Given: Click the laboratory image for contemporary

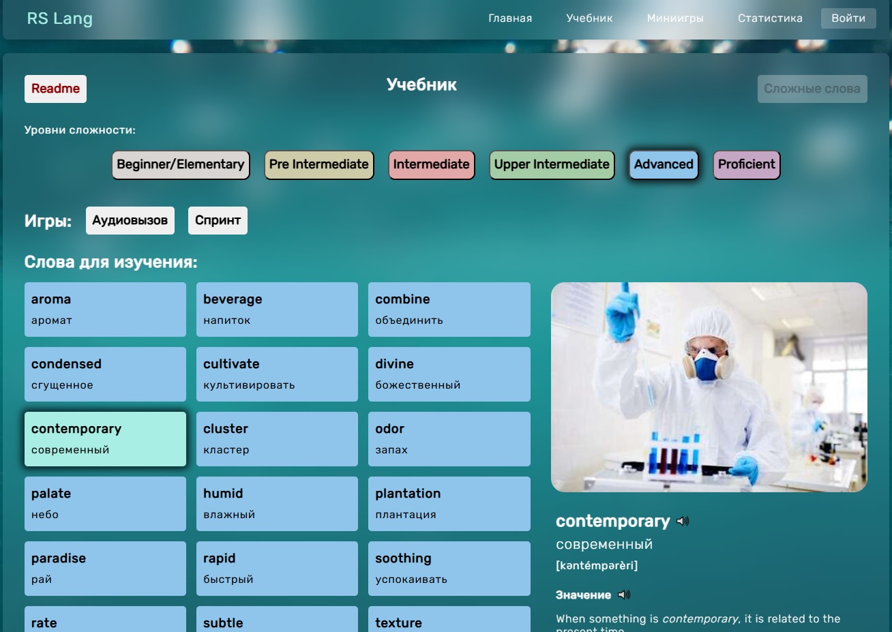Looking at the screenshot, I should click(x=709, y=387).
